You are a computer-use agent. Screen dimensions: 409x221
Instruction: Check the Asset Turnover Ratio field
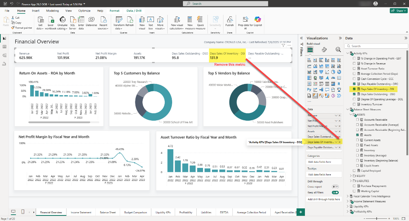coord(354,69)
